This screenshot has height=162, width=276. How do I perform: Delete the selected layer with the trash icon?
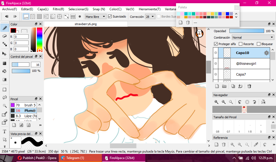click(x=249, y=86)
